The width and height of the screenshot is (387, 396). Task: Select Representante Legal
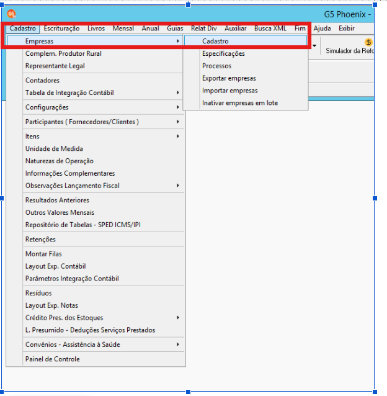[x=95, y=66]
